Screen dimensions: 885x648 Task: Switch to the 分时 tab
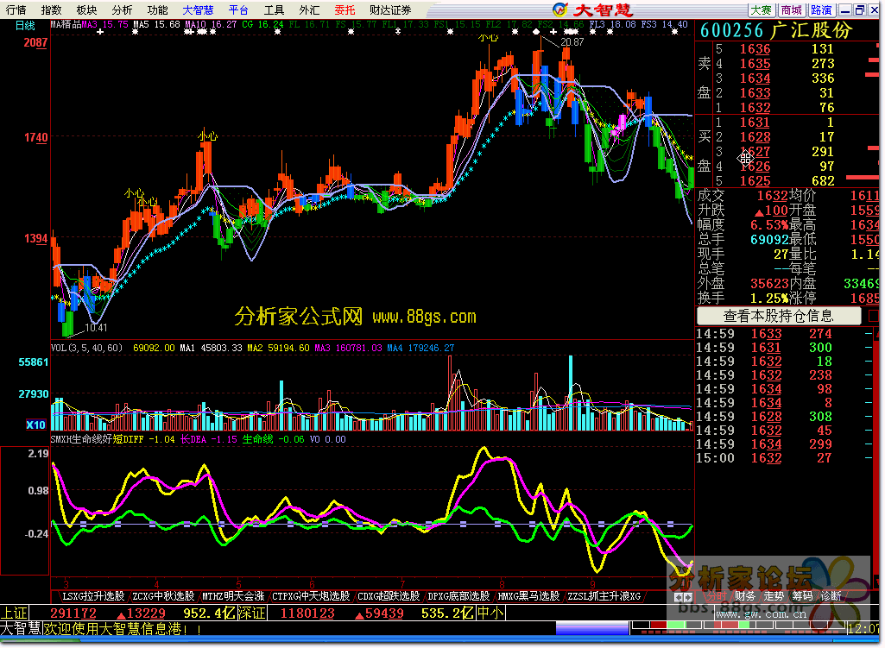click(x=717, y=596)
